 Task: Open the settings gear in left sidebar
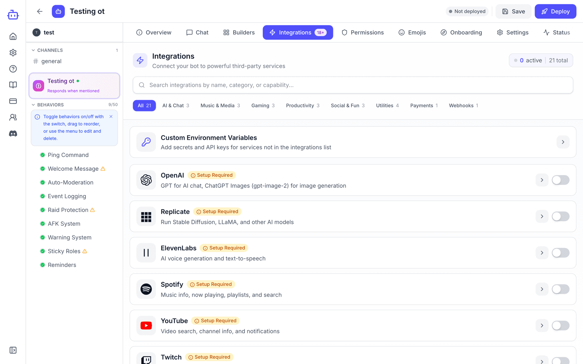13,52
